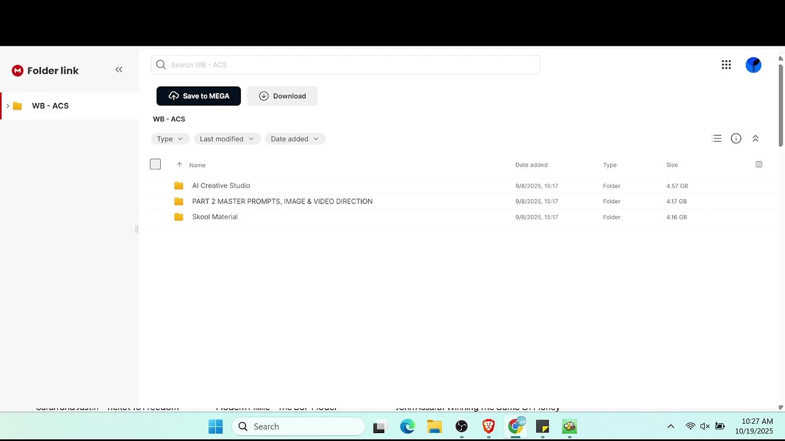Click the sidebar resize handle
This screenshot has width=785, height=441.
click(137, 229)
